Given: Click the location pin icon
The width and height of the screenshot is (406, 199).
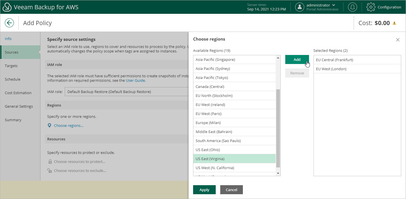Looking at the screenshot, I should click(x=49, y=125).
